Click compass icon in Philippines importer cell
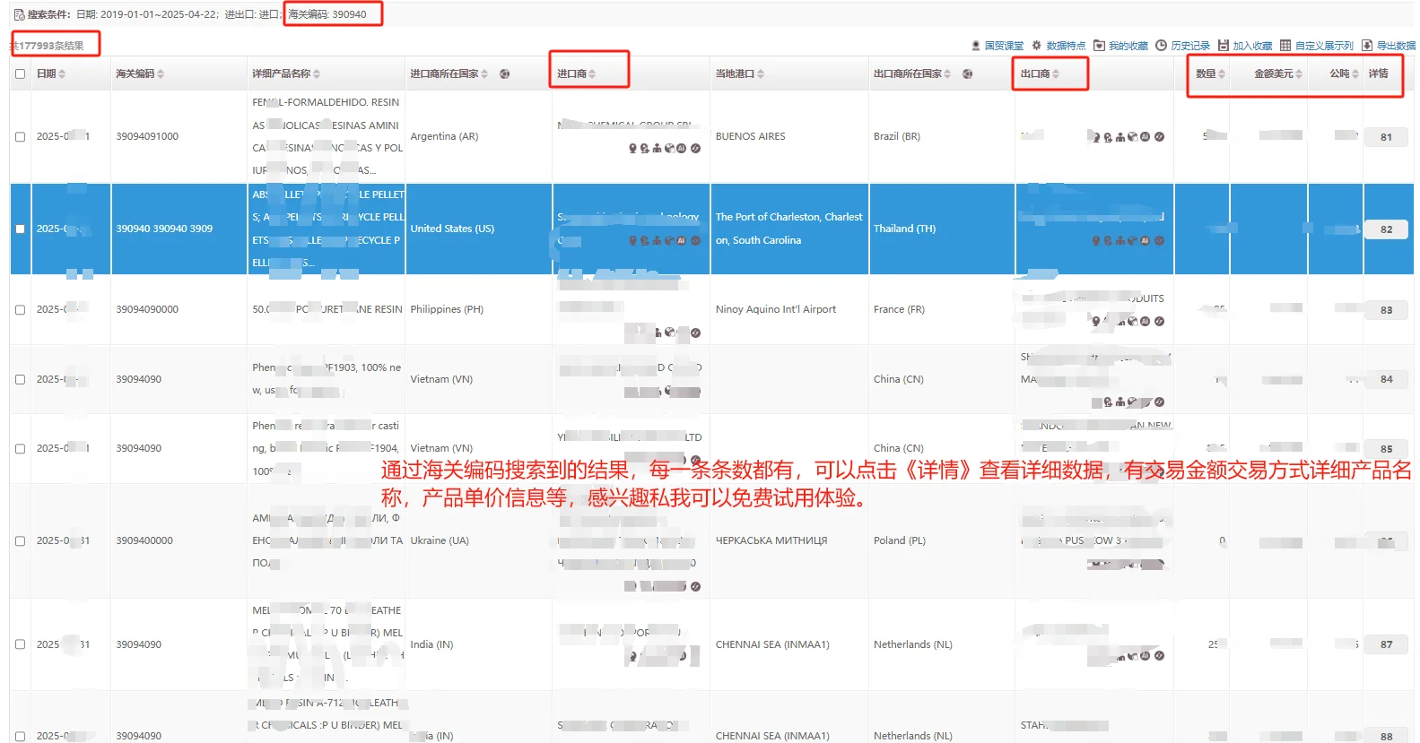 (695, 333)
